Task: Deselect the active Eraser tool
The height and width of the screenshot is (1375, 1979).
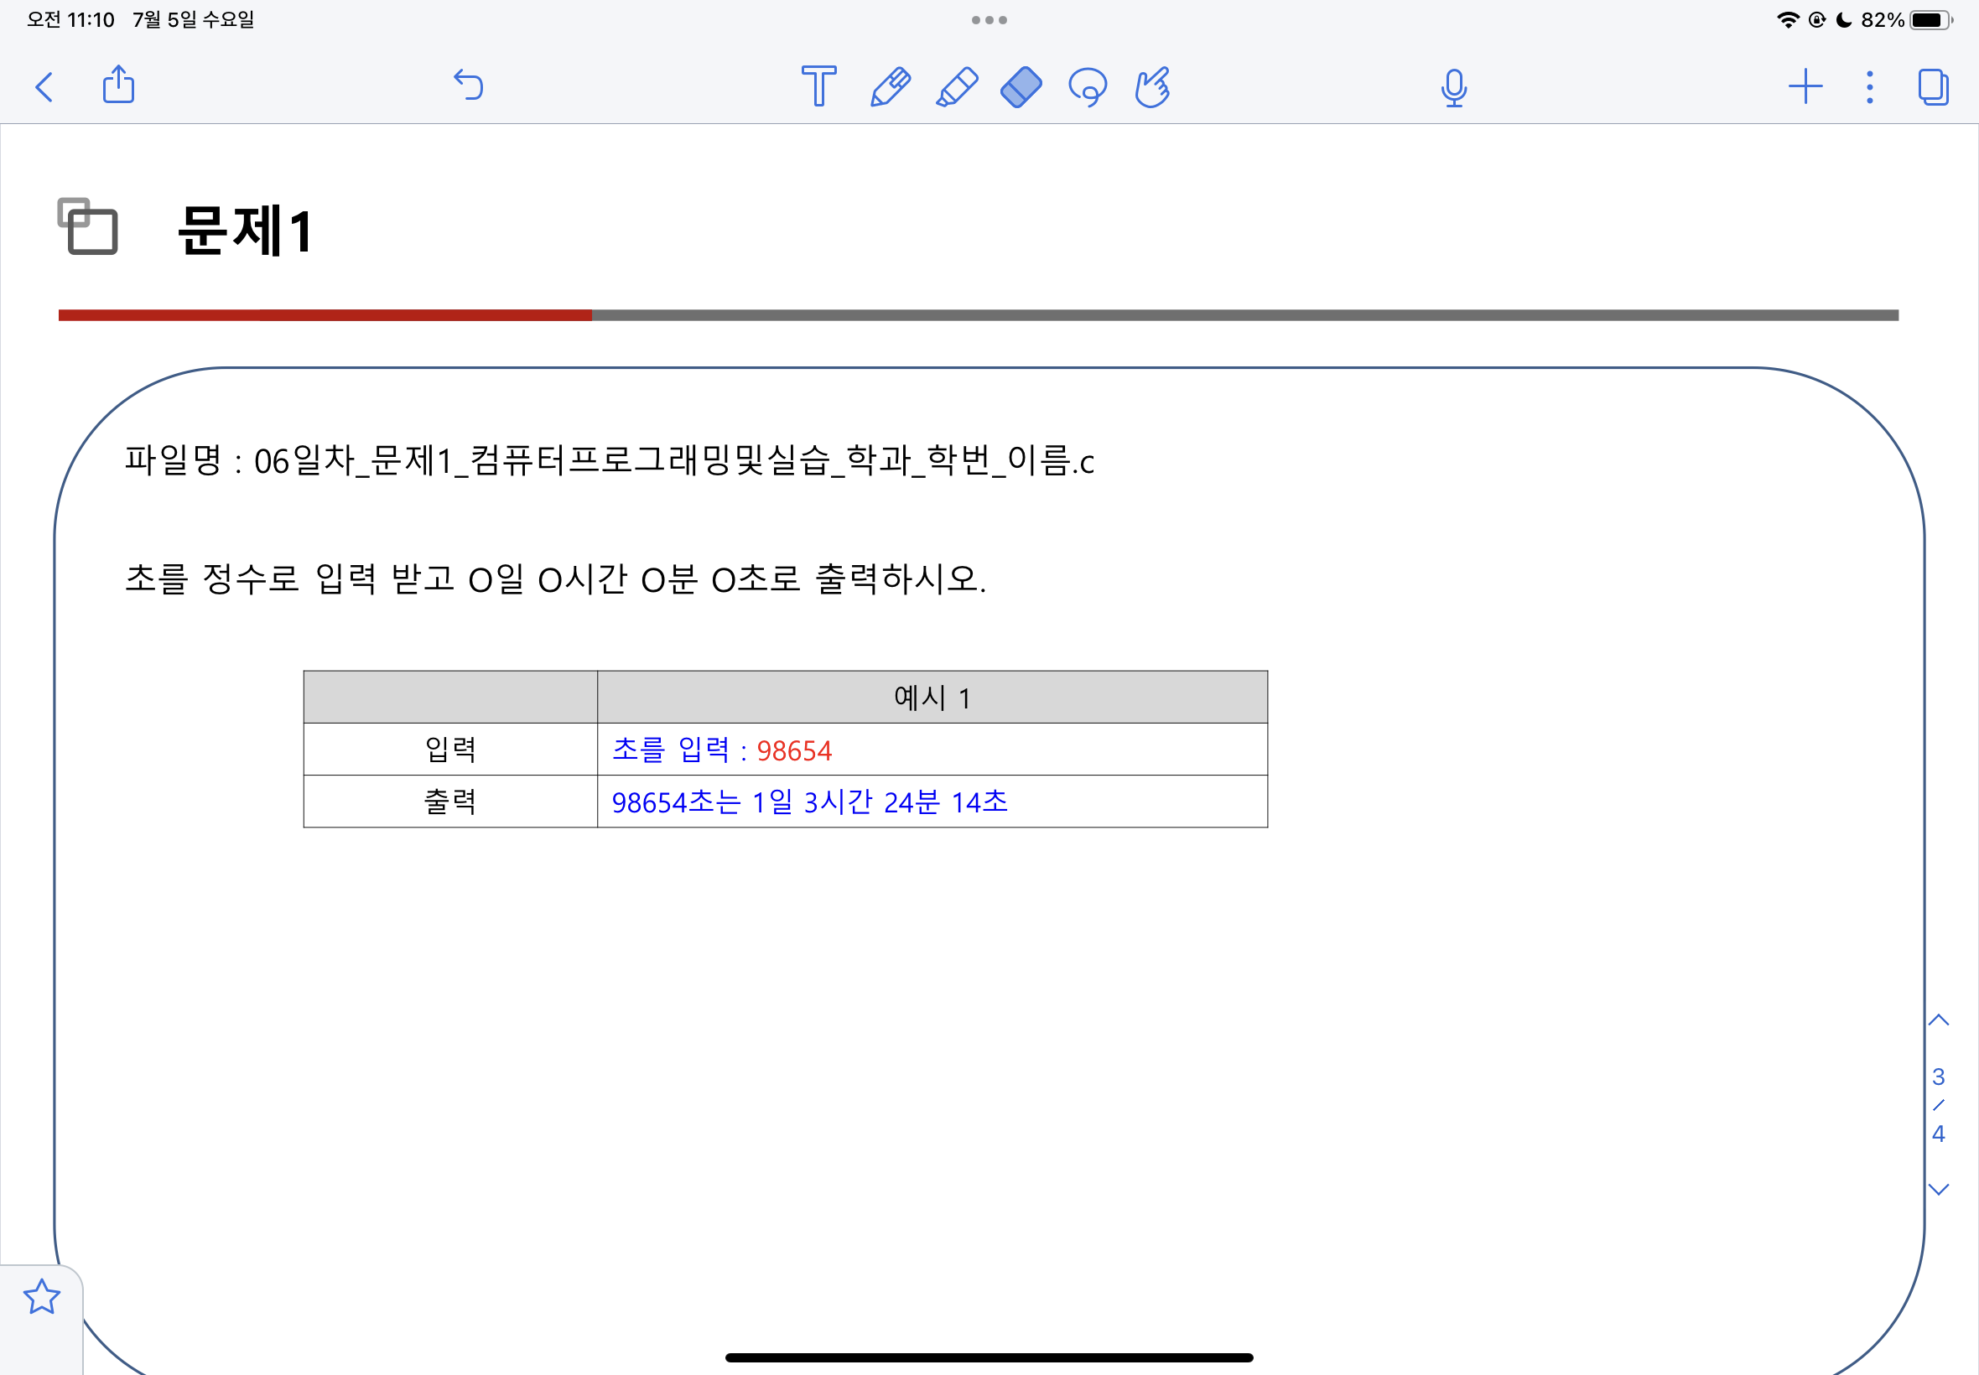Action: (x=1021, y=87)
